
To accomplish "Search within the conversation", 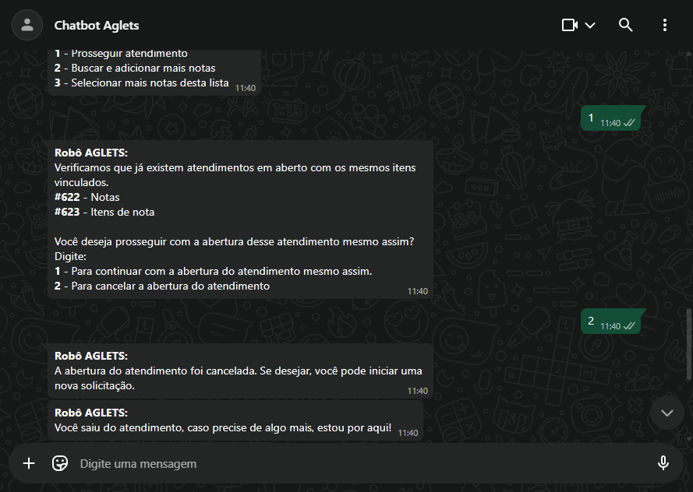I will pos(625,25).
